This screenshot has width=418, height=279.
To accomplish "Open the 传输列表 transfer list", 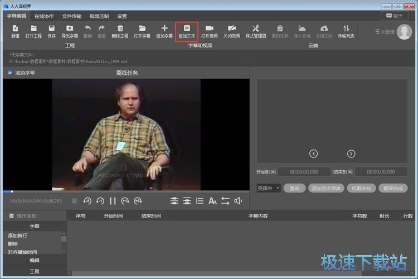I will click(x=346, y=31).
